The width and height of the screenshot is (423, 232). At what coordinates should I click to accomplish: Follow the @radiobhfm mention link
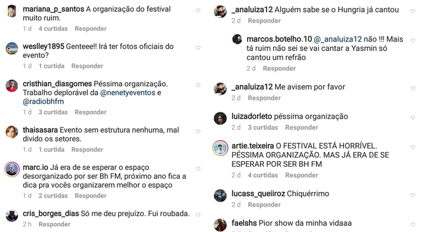click(43, 101)
